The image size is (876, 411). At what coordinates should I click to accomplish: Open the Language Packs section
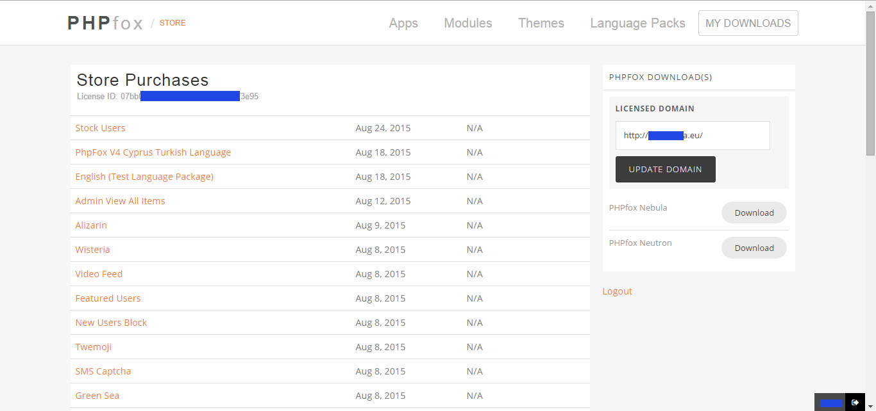click(637, 23)
